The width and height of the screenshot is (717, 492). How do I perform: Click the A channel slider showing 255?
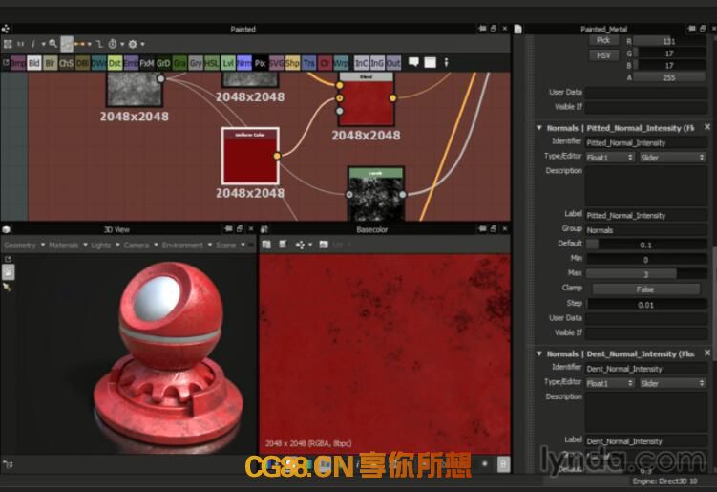point(669,77)
